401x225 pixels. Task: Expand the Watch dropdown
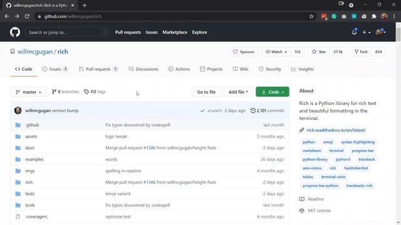tap(277, 52)
